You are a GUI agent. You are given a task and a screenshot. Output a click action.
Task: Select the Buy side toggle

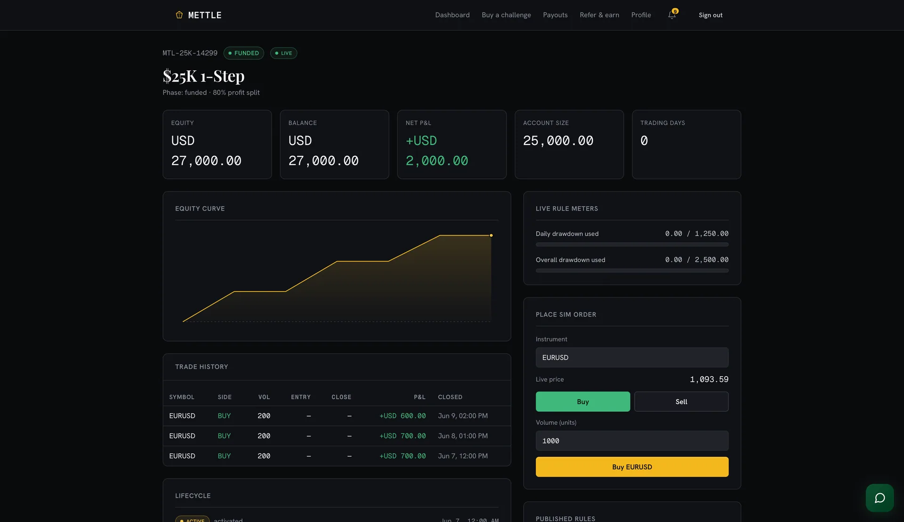(583, 402)
